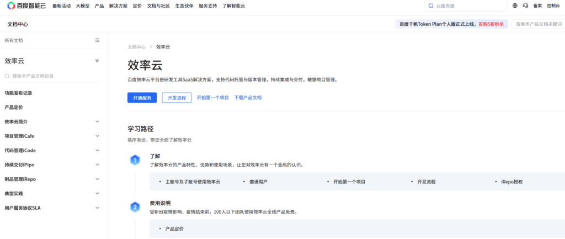Screen dimensions: 565x239
Task: Open 产品 menu
Action: coord(99,6)
